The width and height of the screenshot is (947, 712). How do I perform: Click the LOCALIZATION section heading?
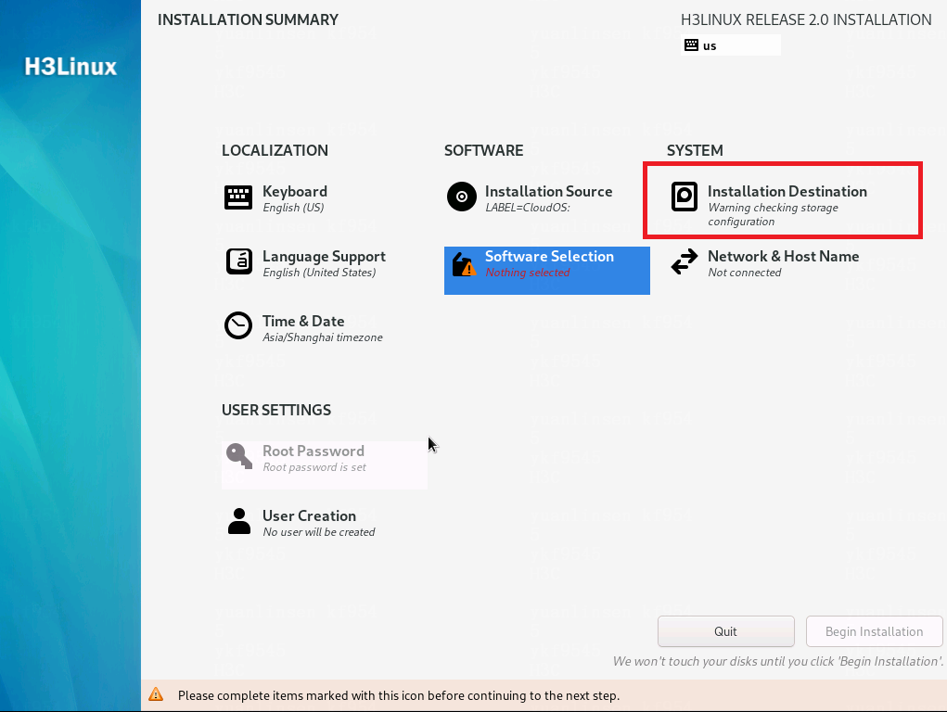click(x=275, y=150)
